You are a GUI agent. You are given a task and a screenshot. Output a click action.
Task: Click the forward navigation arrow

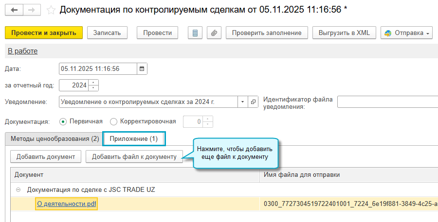coord(32,10)
